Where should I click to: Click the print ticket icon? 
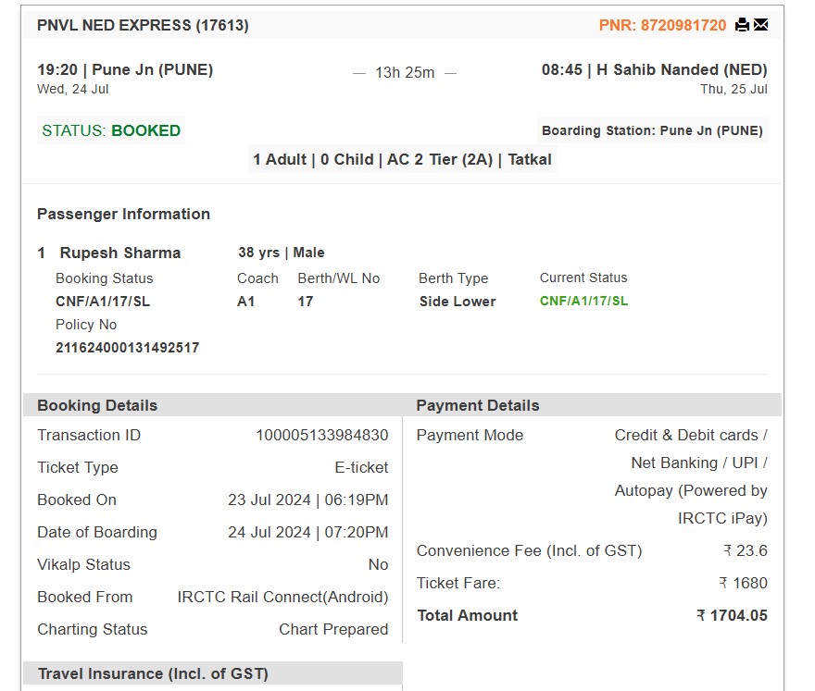coord(742,24)
